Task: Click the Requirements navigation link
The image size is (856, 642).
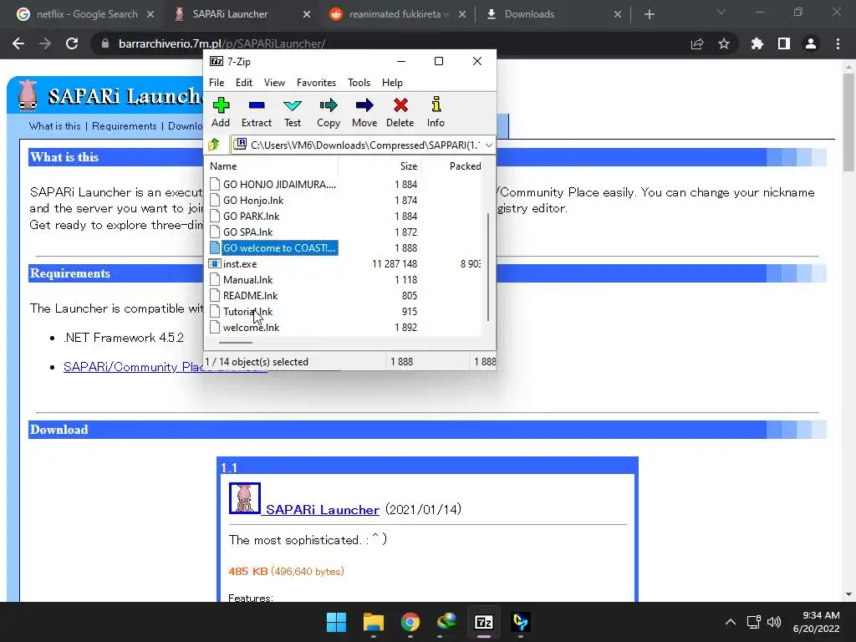Action: (x=124, y=126)
